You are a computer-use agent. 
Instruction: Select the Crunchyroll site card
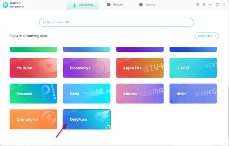click(33, 119)
